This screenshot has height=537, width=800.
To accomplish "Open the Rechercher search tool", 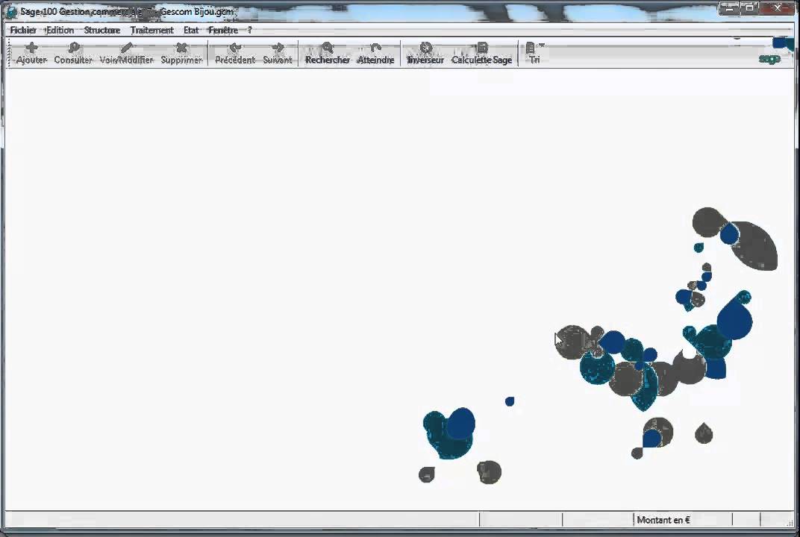I will pyautogui.click(x=327, y=53).
